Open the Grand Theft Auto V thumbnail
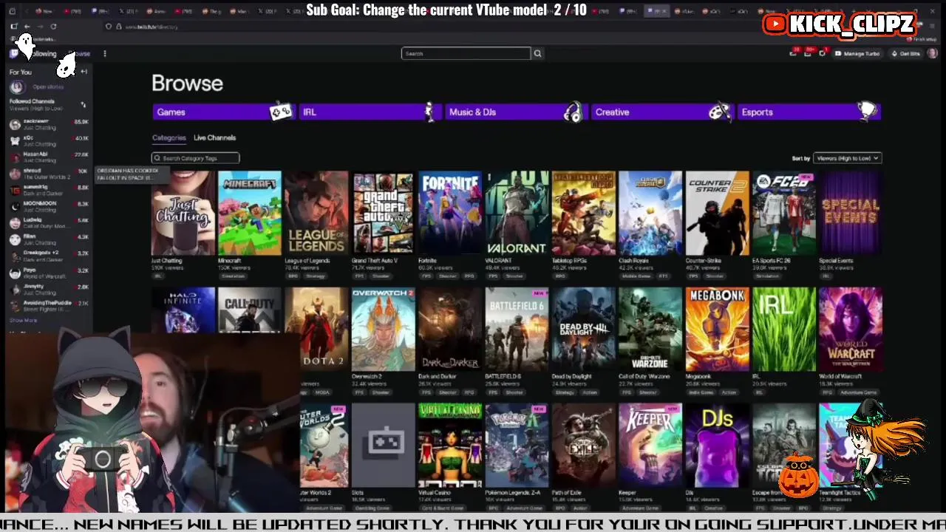The height and width of the screenshot is (532, 946). tap(383, 214)
